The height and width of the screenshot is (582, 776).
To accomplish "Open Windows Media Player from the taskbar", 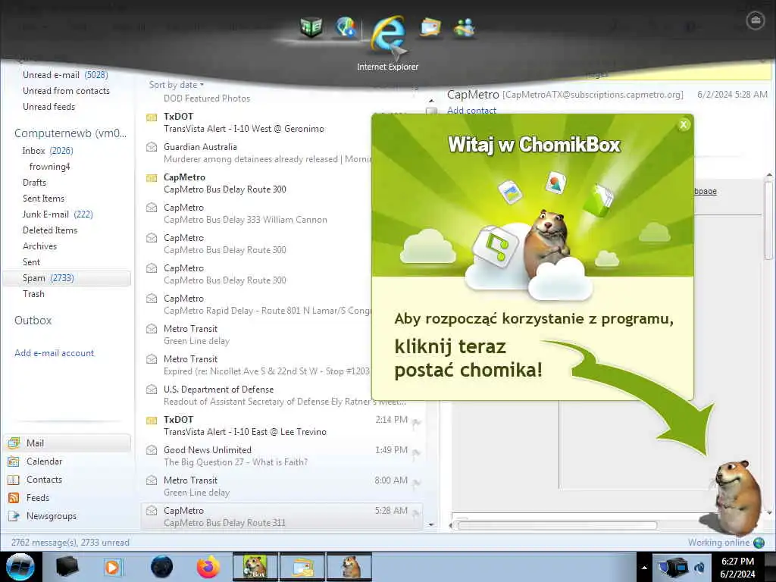I will coord(112,567).
